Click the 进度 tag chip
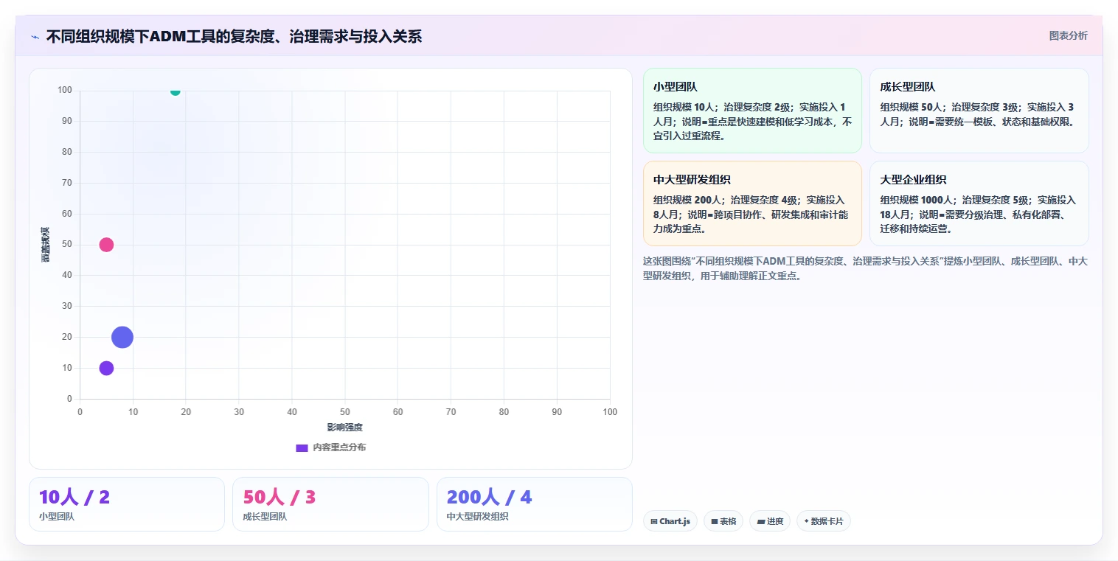The height and width of the screenshot is (561, 1118). click(x=769, y=521)
